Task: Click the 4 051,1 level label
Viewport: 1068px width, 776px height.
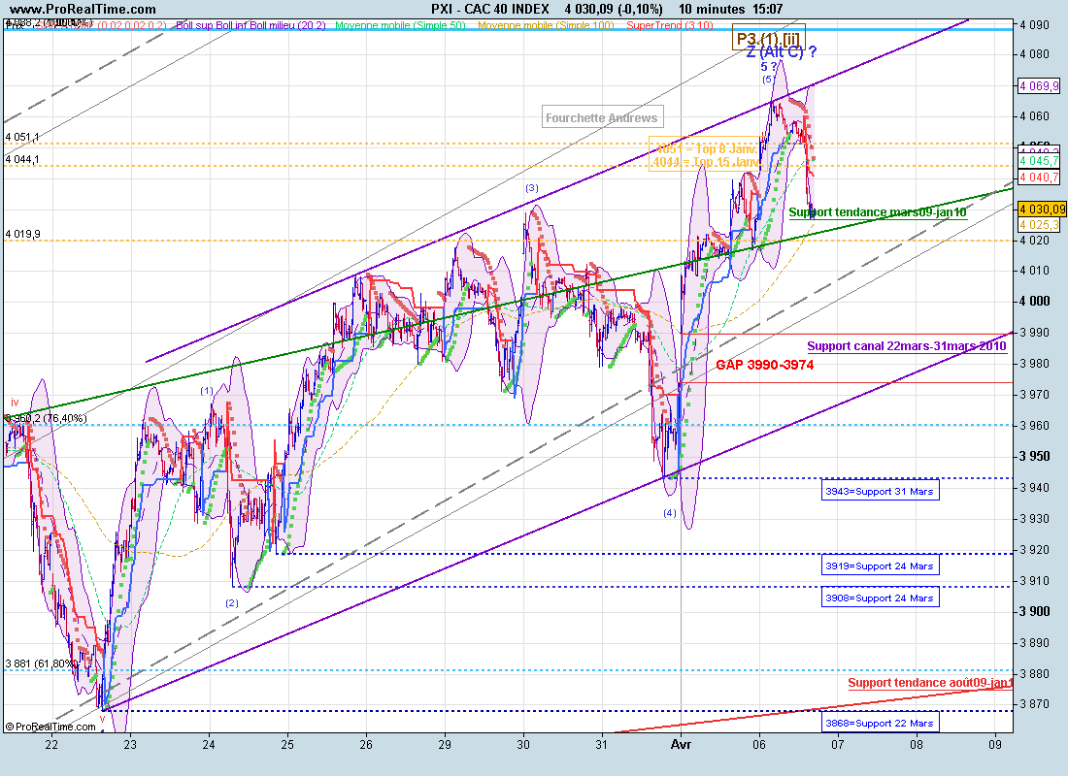Action: (22, 137)
